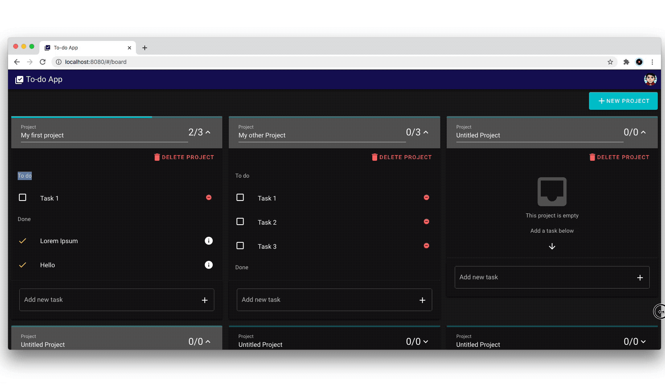Expand the bottom-middle Untitled Project card
The width and height of the screenshot is (665, 385).
tap(426, 342)
